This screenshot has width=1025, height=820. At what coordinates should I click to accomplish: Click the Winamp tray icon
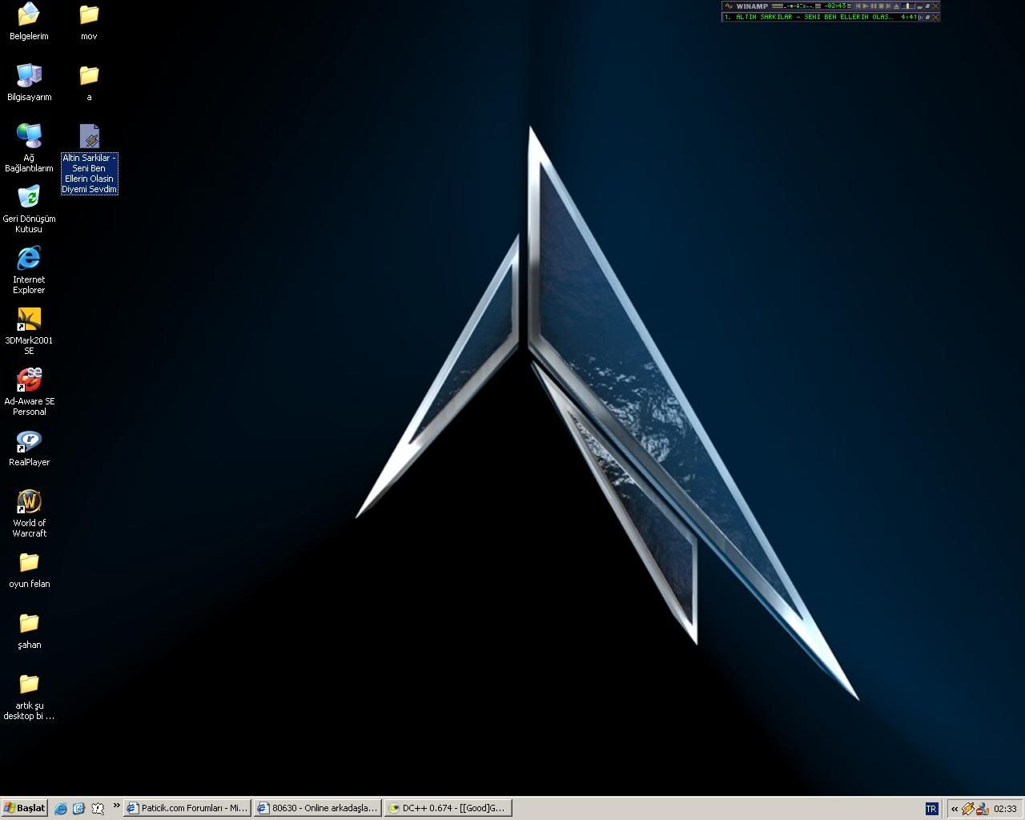coord(968,809)
